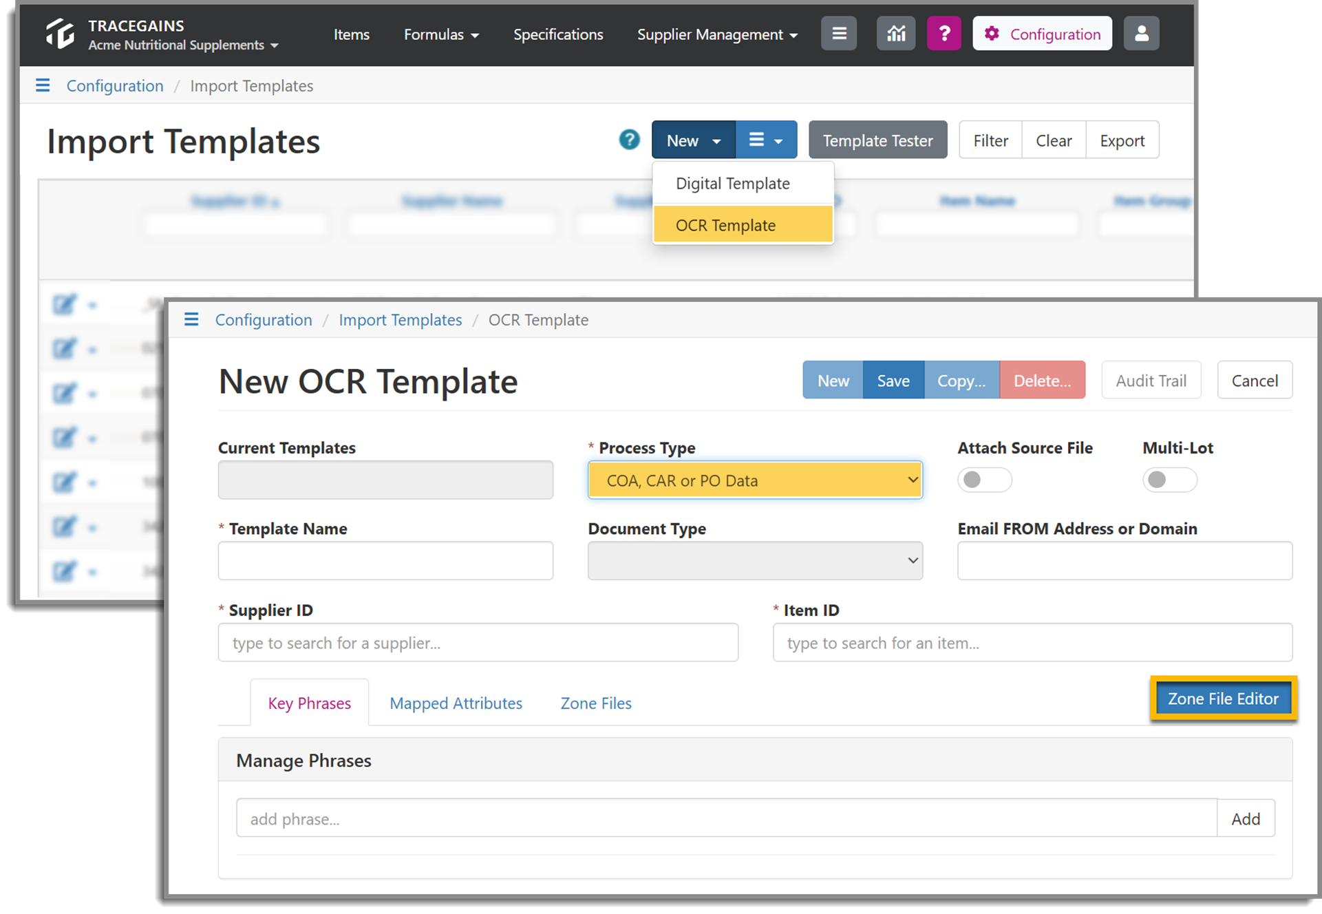
Task: Click the edit icon in first grid row
Action: (x=64, y=304)
